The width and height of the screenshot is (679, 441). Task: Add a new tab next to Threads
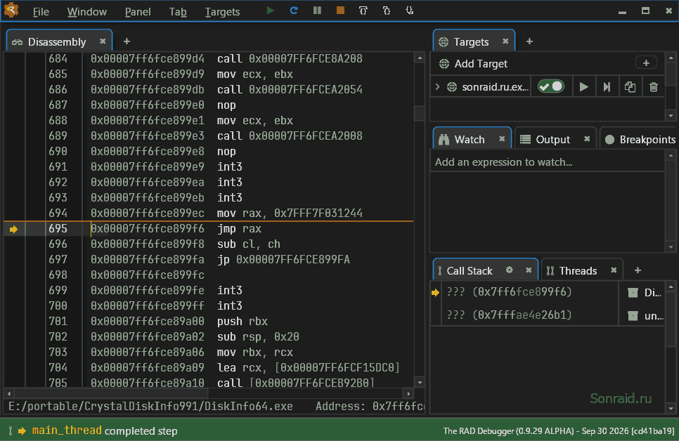pyautogui.click(x=638, y=270)
